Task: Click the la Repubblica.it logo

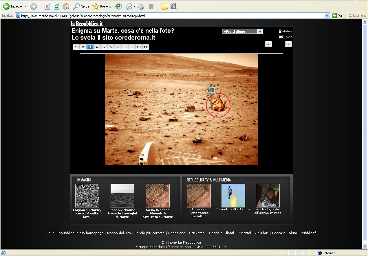Action: 87,23
